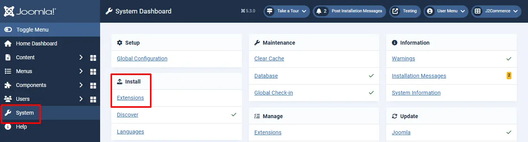The width and height of the screenshot is (528, 142).
Task: Click the Help info icon in sidebar
Action: click(x=8, y=127)
